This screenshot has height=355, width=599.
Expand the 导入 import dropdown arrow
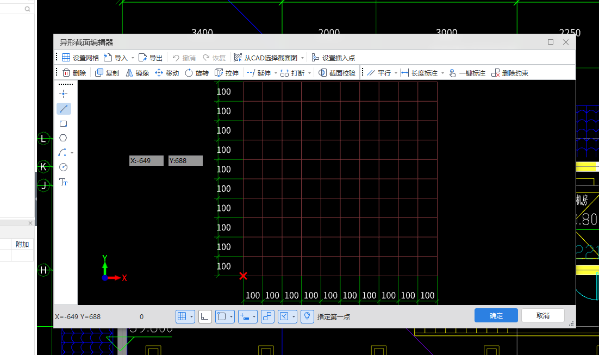[133, 58]
